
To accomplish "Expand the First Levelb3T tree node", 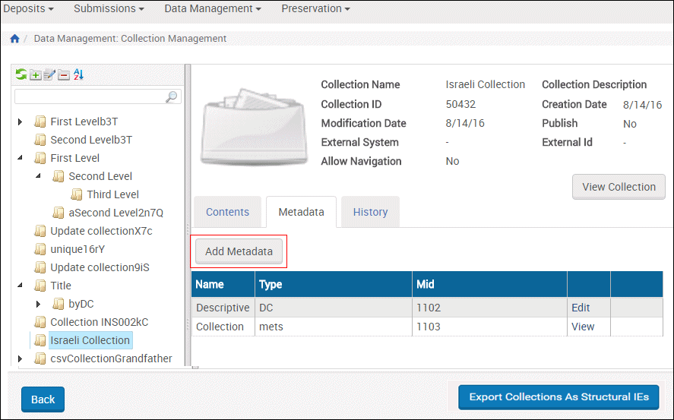I will click(21, 122).
